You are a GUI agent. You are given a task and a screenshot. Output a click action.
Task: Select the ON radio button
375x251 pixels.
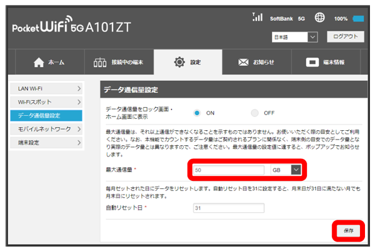(x=197, y=113)
